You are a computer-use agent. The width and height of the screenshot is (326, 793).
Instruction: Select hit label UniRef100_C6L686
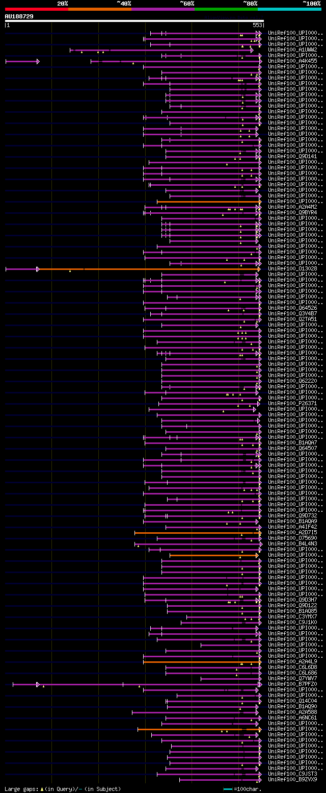(292, 673)
